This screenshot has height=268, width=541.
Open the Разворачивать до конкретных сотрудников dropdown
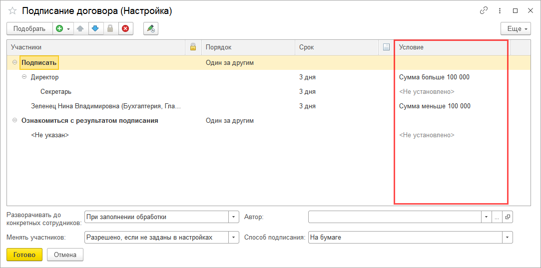pyautogui.click(x=234, y=217)
